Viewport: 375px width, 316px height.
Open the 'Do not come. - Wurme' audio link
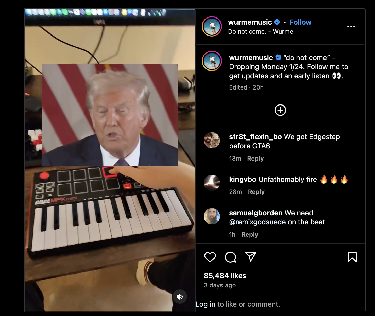coord(261,32)
